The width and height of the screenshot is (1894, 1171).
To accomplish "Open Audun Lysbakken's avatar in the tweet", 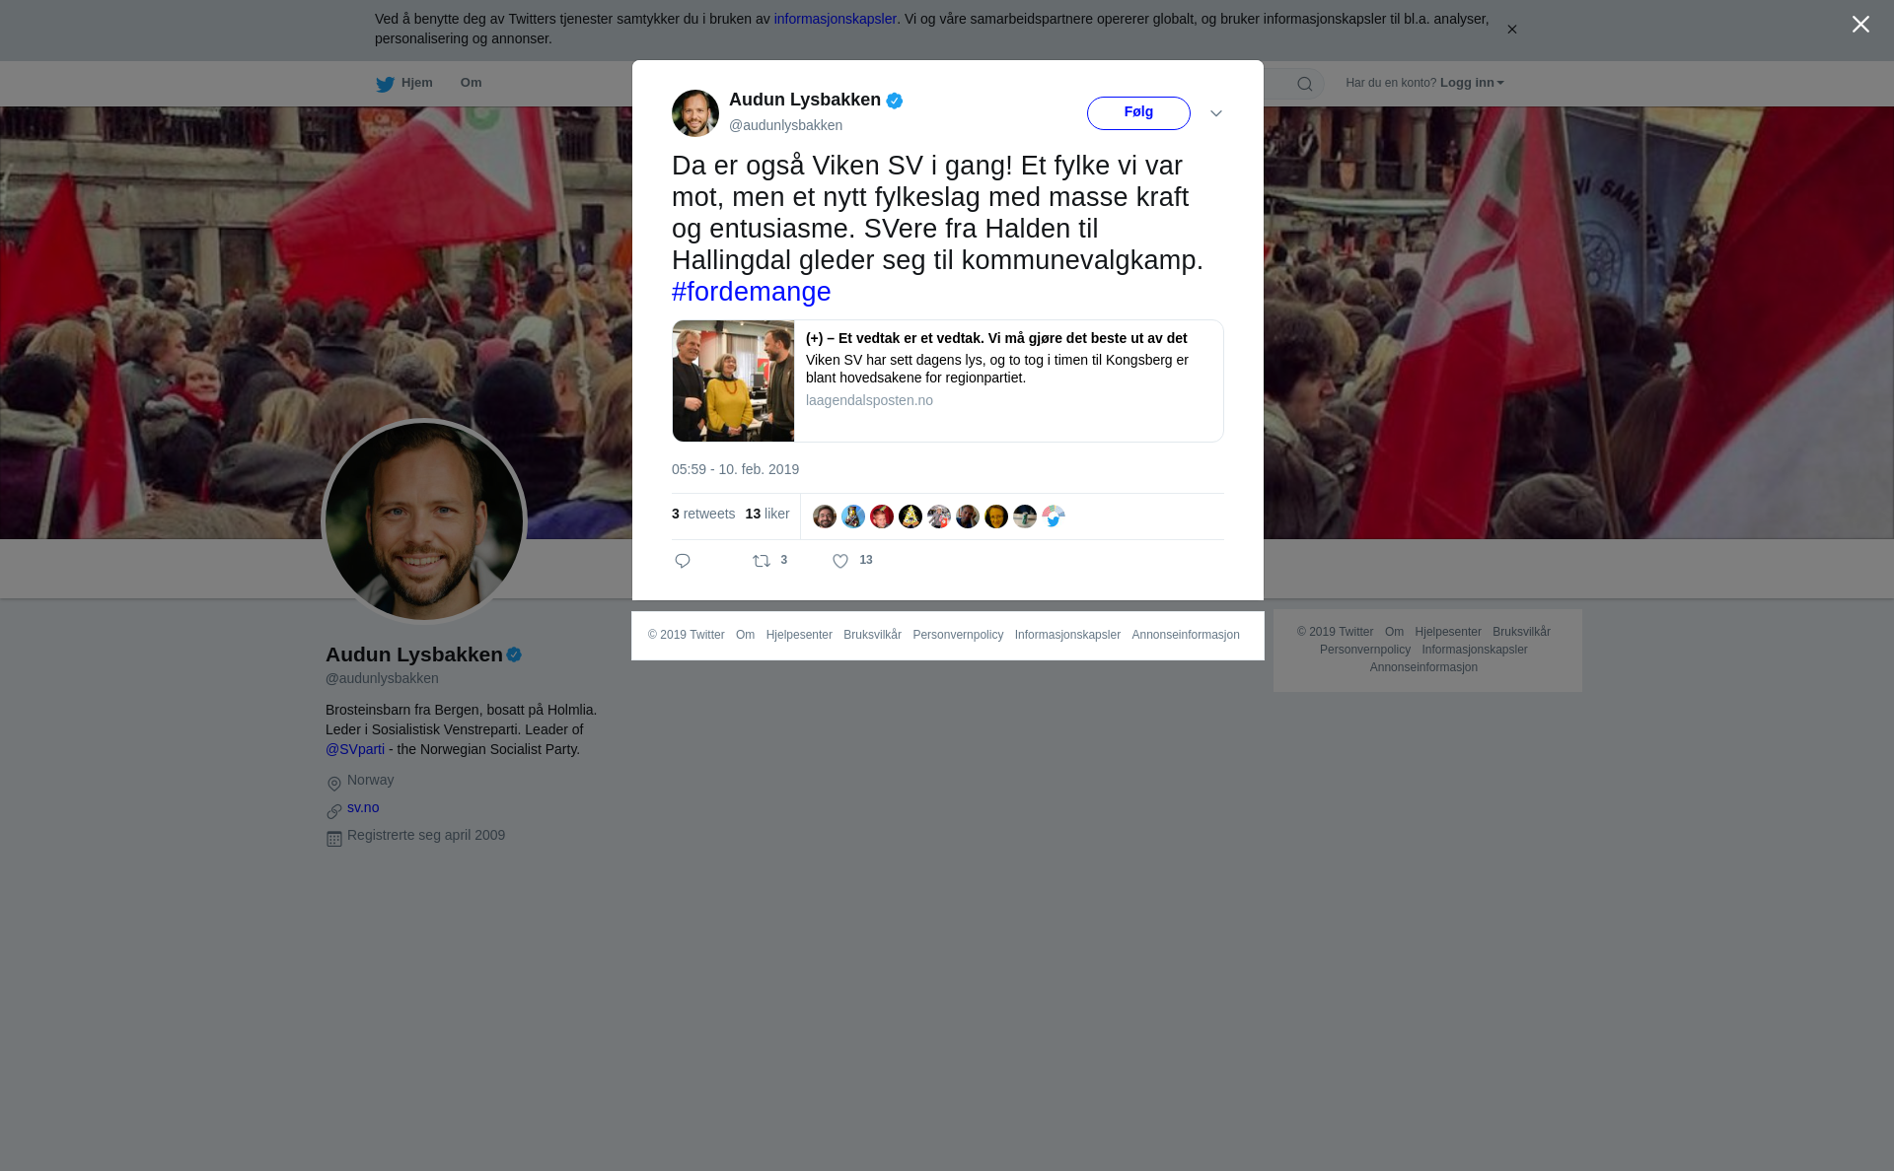I will click(x=695, y=113).
